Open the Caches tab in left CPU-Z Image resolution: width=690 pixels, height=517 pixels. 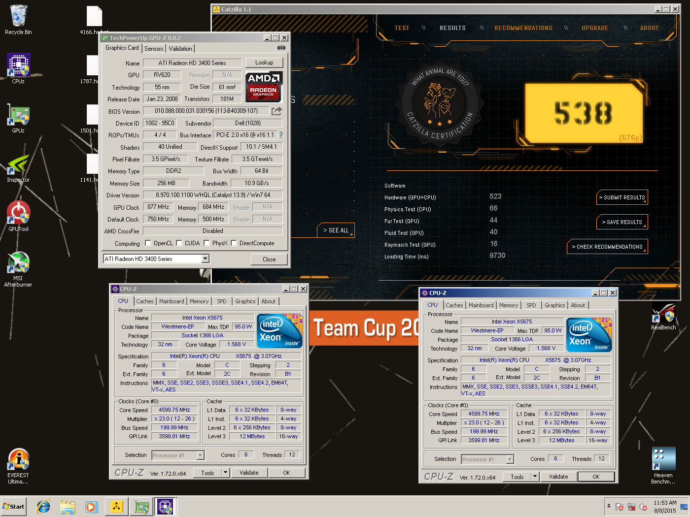click(x=145, y=301)
